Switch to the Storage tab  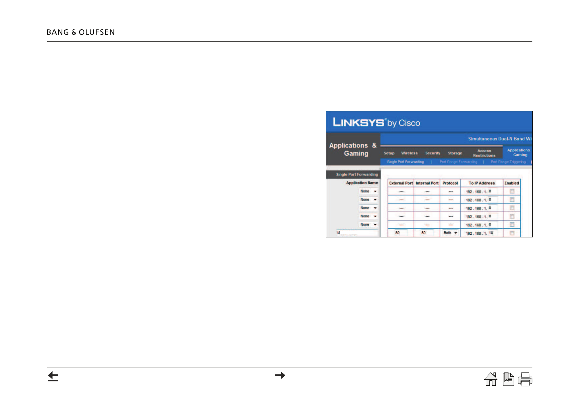point(455,153)
